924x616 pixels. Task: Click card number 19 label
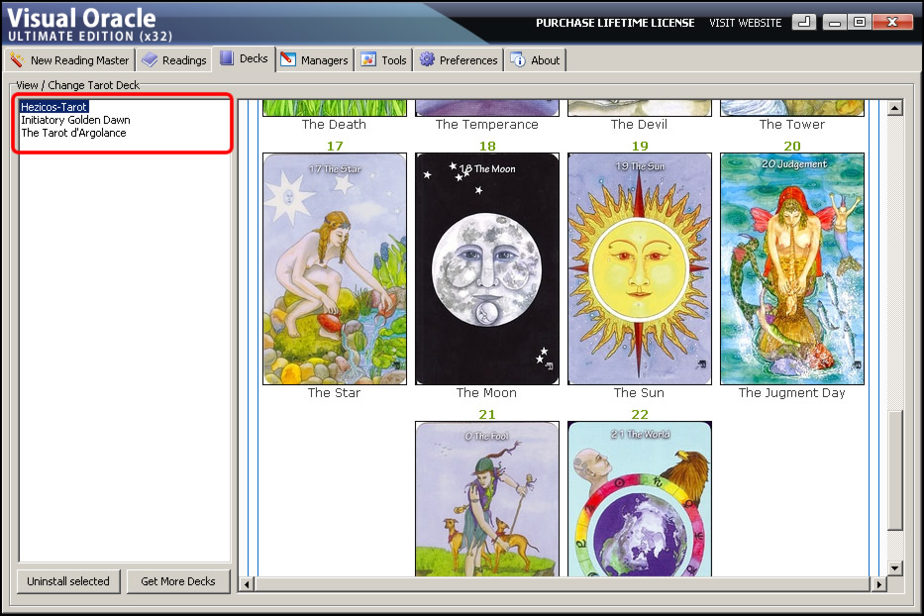pos(640,146)
